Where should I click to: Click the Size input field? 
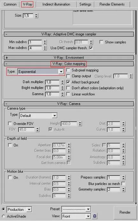point(28,16)
